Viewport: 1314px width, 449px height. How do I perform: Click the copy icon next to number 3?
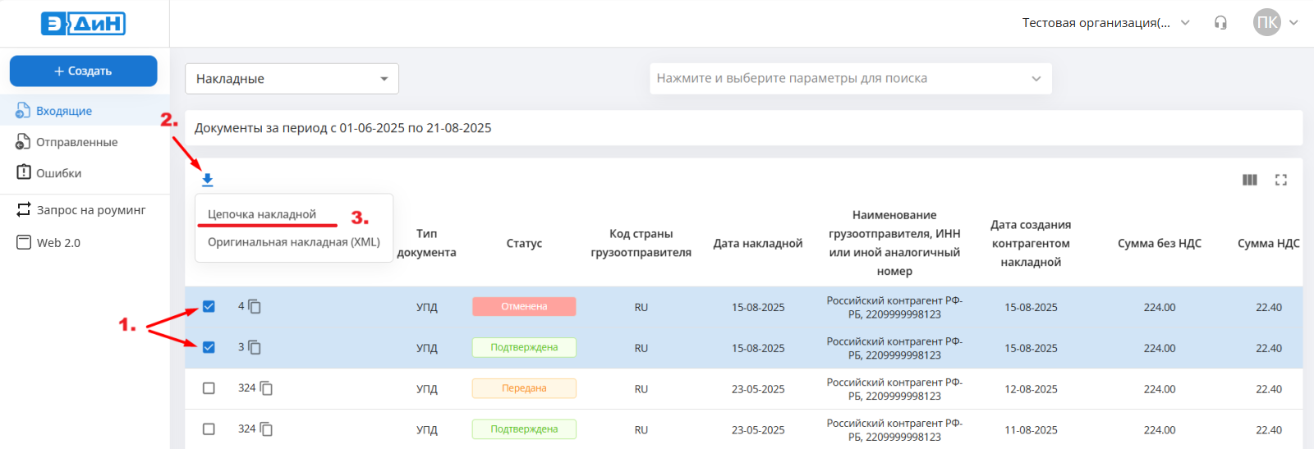point(255,347)
